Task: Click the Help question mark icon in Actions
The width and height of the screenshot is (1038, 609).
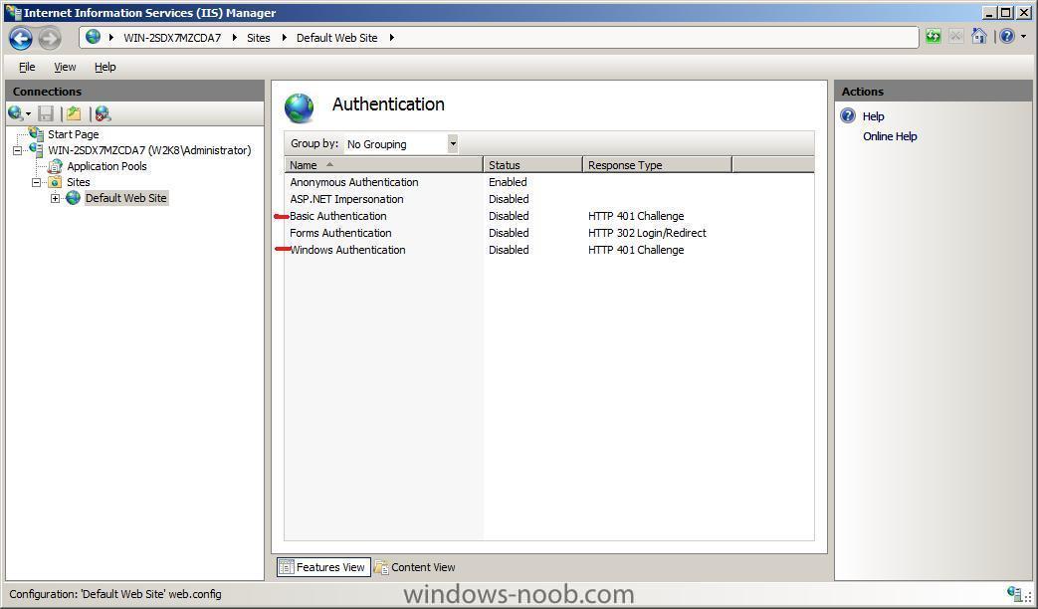Action: point(848,115)
